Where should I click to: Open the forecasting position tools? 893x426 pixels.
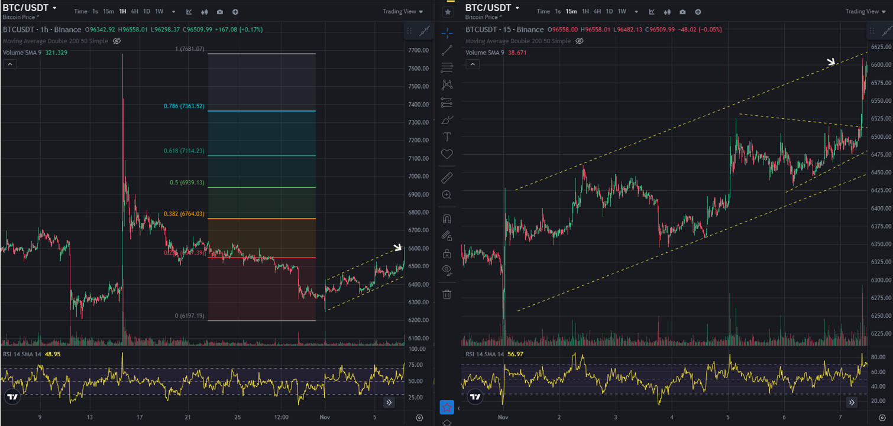[x=447, y=102]
